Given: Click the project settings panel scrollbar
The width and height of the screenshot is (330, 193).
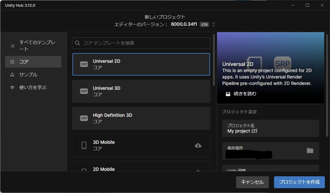Looking at the screenshot, I should click(x=327, y=85).
